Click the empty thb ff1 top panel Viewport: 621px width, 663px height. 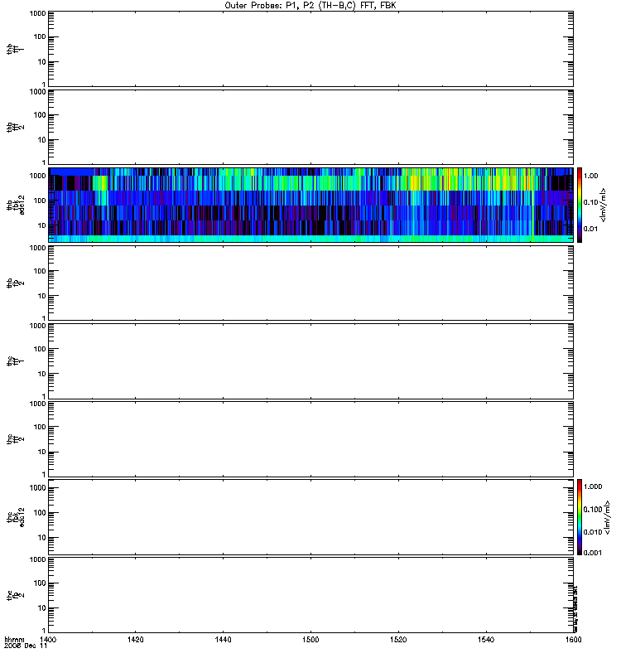(x=311, y=49)
